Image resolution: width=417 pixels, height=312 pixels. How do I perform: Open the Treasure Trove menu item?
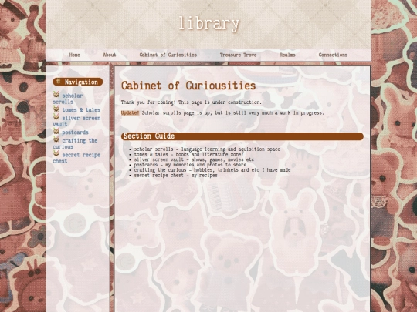(x=238, y=55)
